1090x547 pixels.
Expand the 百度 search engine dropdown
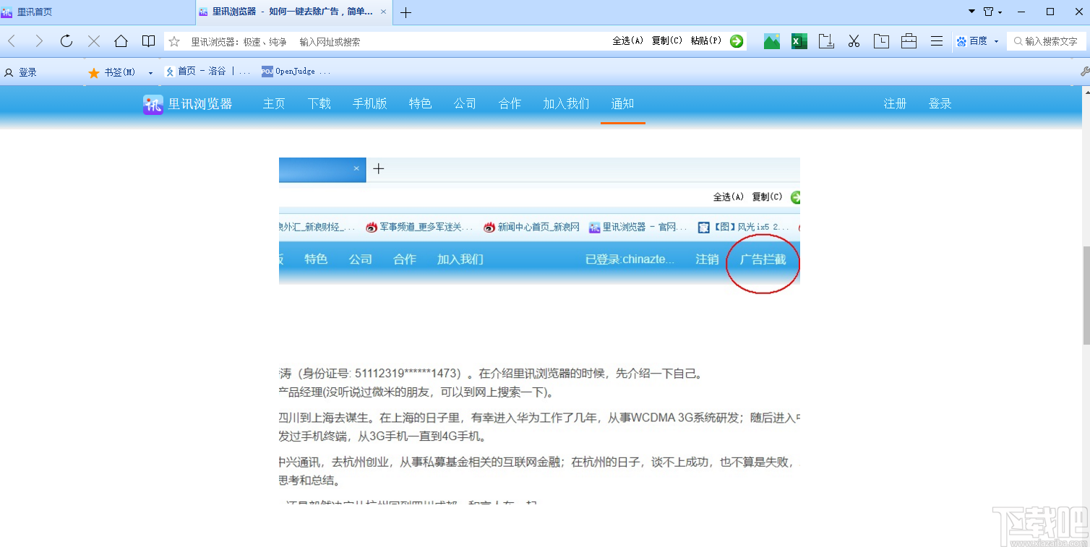[996, 41]
